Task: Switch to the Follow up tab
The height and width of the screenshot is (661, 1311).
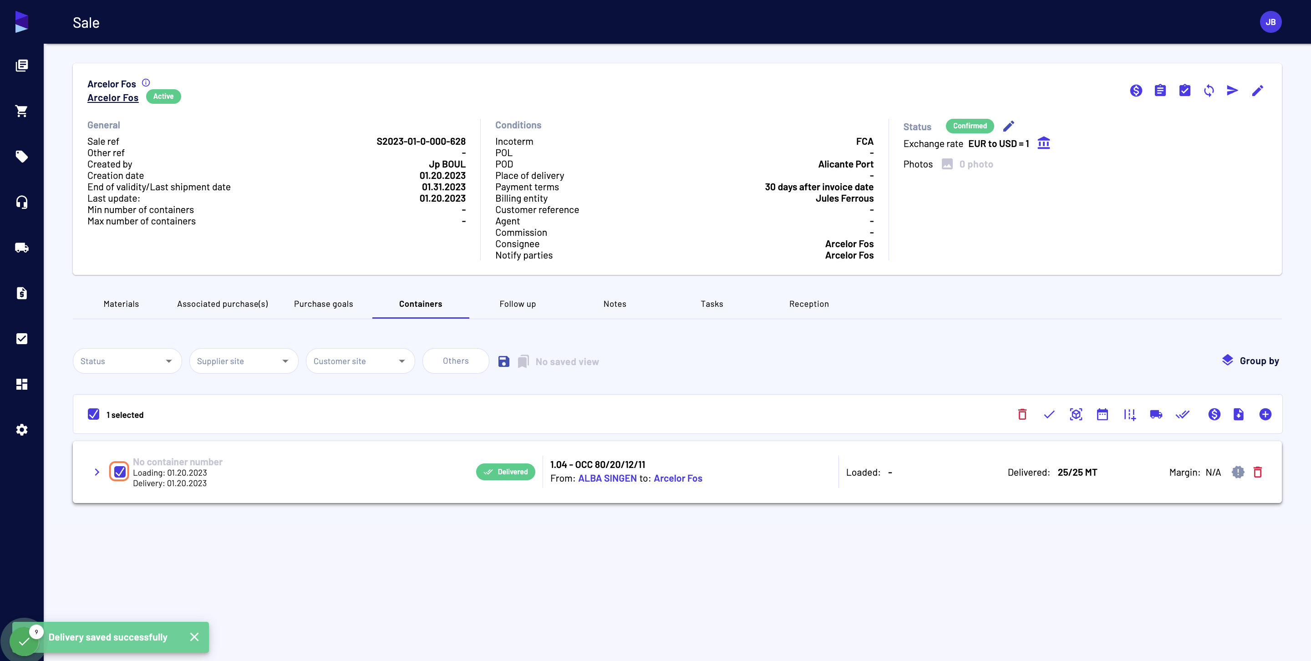Action: [x=518, y=304]
